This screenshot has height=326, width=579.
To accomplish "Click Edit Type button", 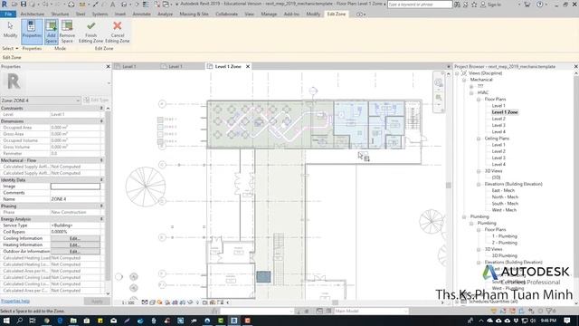I will tap(97, 101).
